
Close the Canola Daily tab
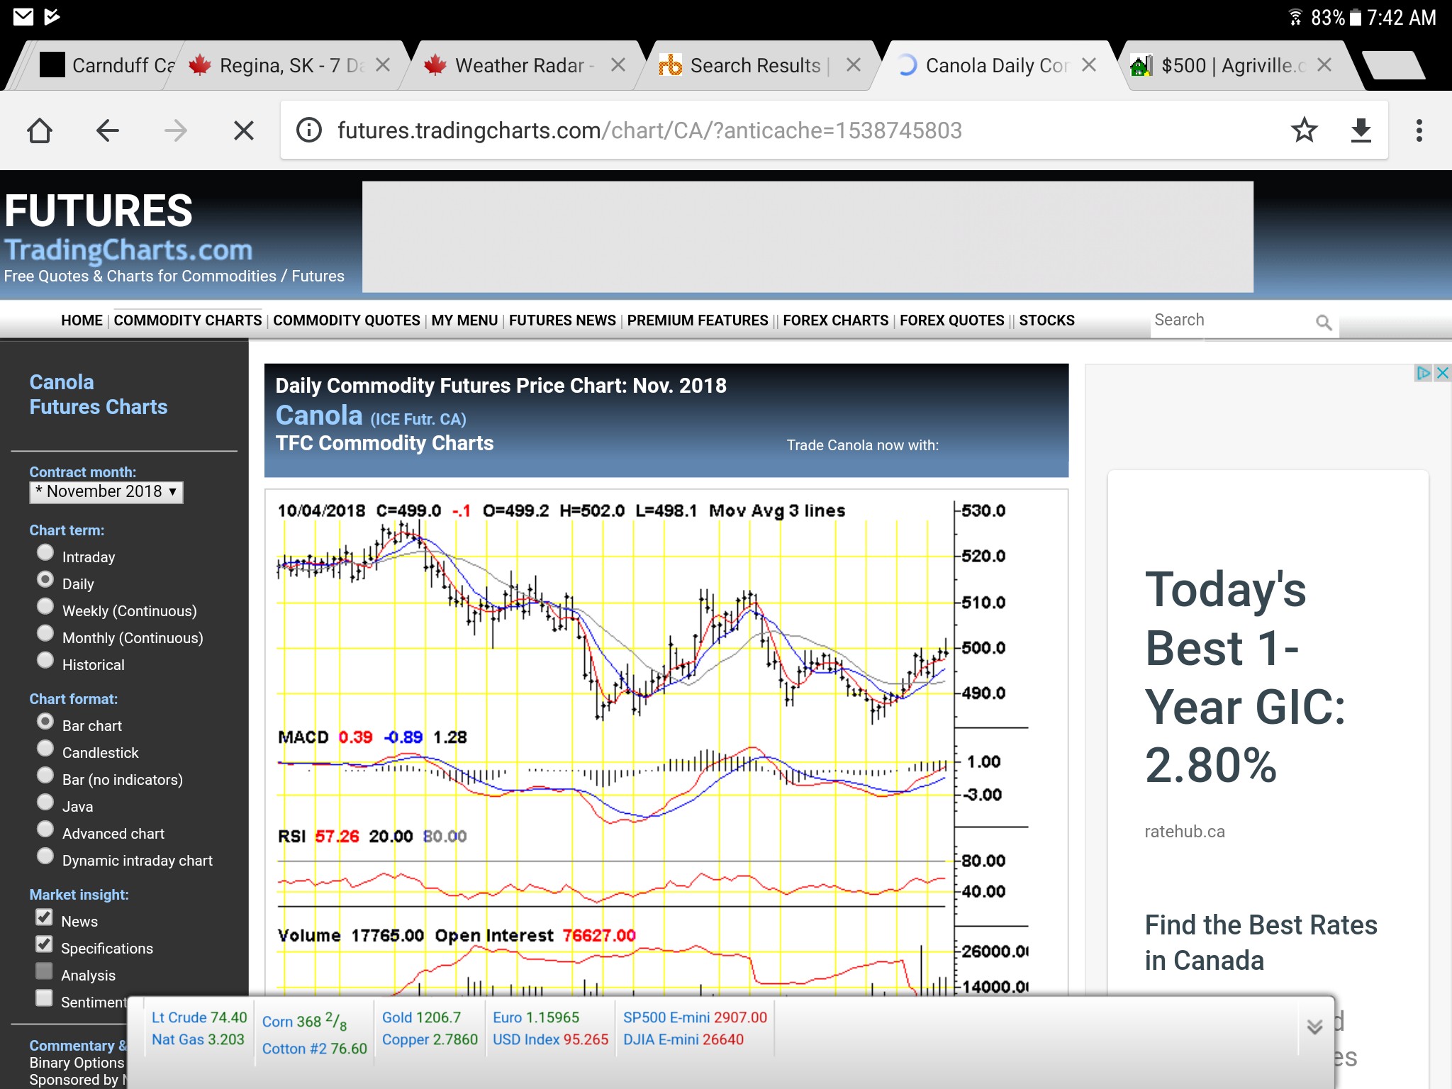click(x=1089, y=65)
